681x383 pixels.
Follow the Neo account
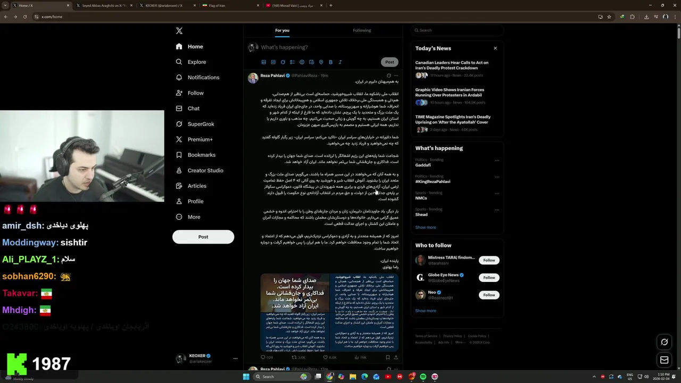pos(489,295)
